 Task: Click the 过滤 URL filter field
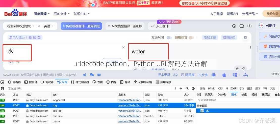point(89,88)
